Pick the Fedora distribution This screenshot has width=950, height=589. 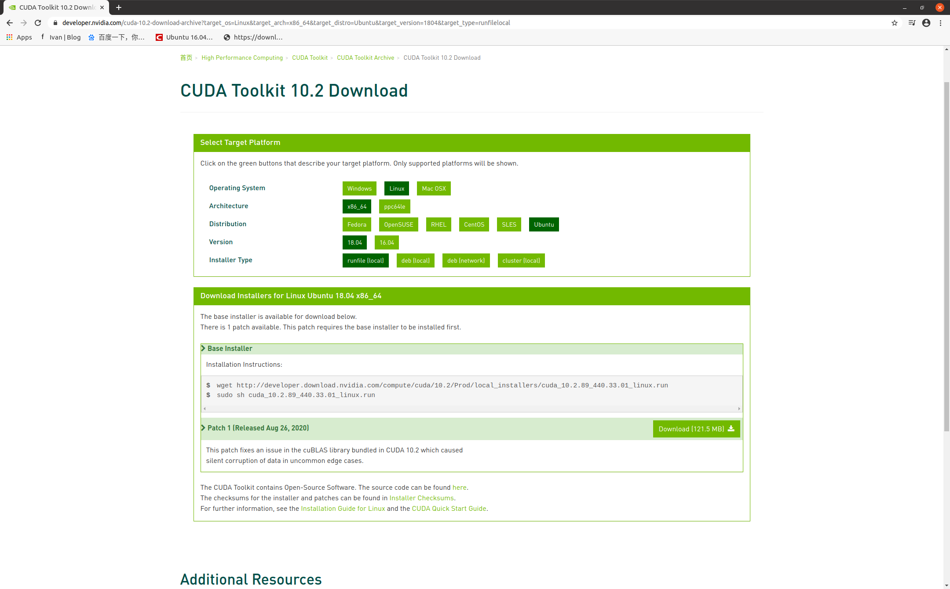[357, 224]
